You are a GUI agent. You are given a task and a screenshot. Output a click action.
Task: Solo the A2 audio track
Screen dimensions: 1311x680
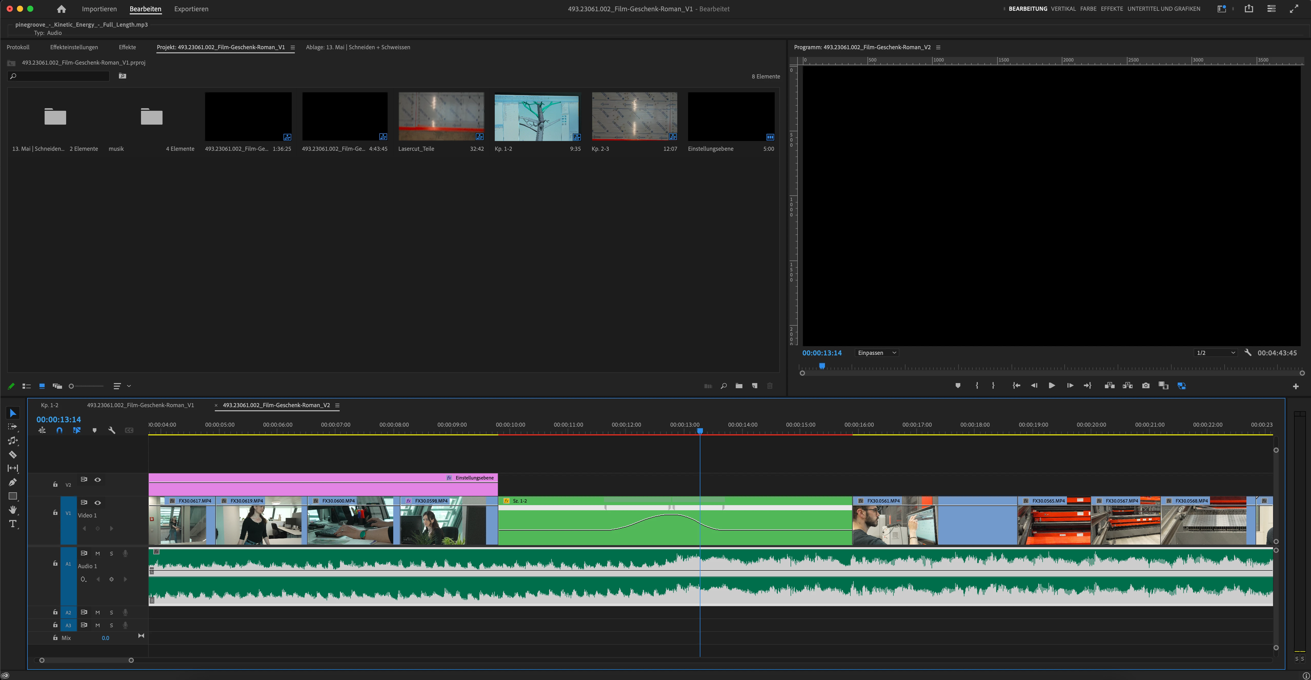pos(112,612)
